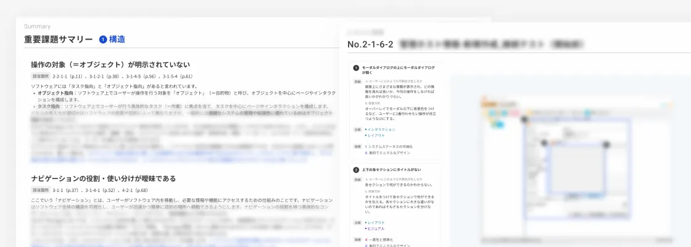
Task: Click the black number 2 badge on the second issue card
Action: pos(356,169)
